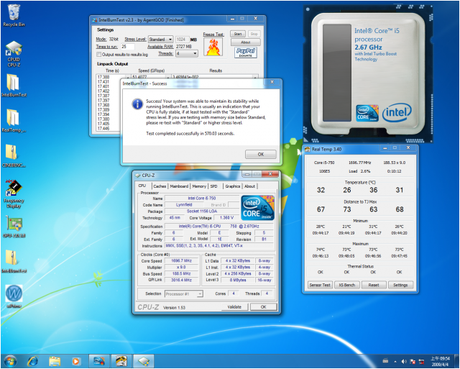Screen dimensions: 460x369
Task: Click the taskbar clock showing 09:54
Action: click(440, 361)
